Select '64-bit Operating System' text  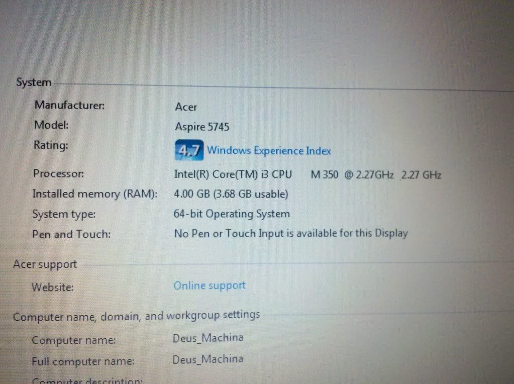[x=232, y=214]
